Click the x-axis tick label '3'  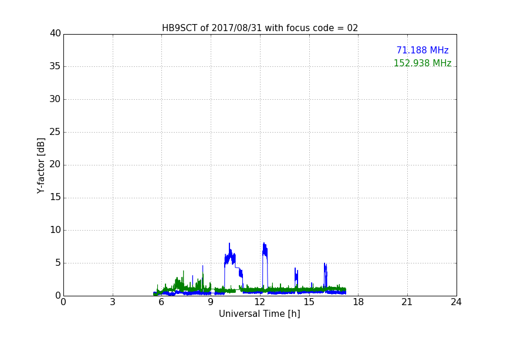[x=113, y=302]
